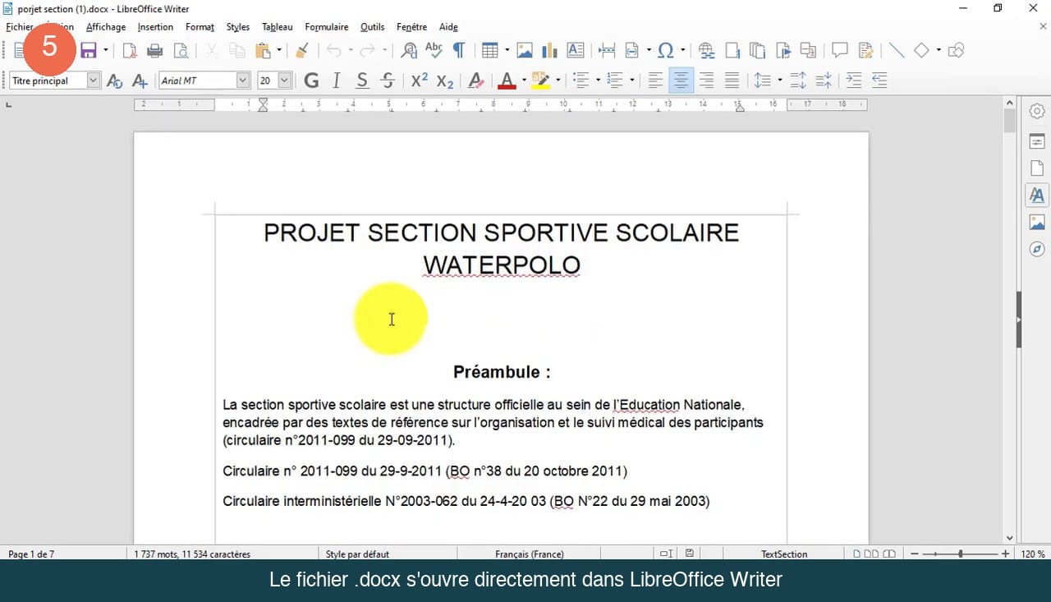Insert a table from the toolbar

pyautogui.click(x=490, y=51)
